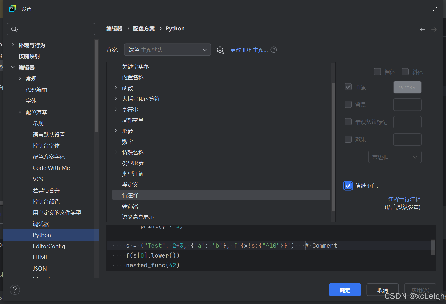Image resolution: width=446 pixels, height=304 pixels.
Task: Go forward with the right arrow icon
Action: click(x=434, y=29)
